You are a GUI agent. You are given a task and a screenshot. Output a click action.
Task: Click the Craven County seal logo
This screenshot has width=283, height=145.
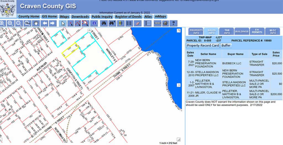tap(8, 9)
